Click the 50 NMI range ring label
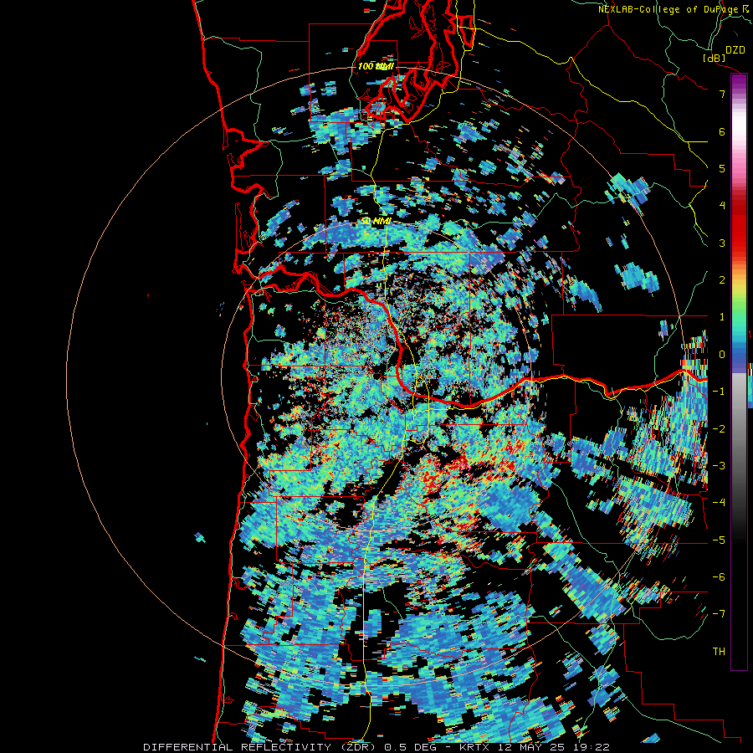 376,222
